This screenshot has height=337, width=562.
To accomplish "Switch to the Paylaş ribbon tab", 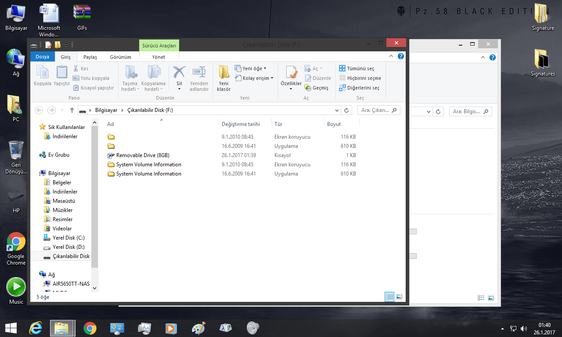I will pos(90,57).
